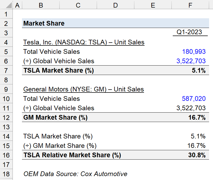Select row 12 header
Viewport: 213px width, 180px height.
coord(6,118)
